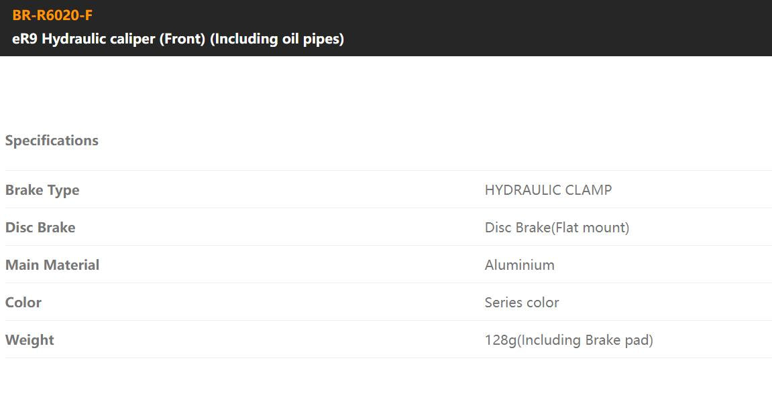Click the Disc Brake row label
The image size is (772, 395).
coord(40,228)
